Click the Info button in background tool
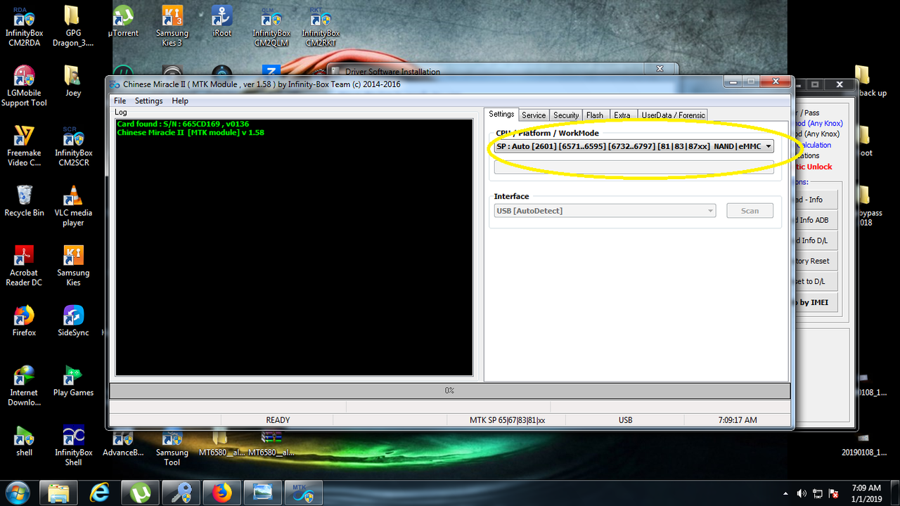Screen dimensions: 900x506 coord(816,200)
